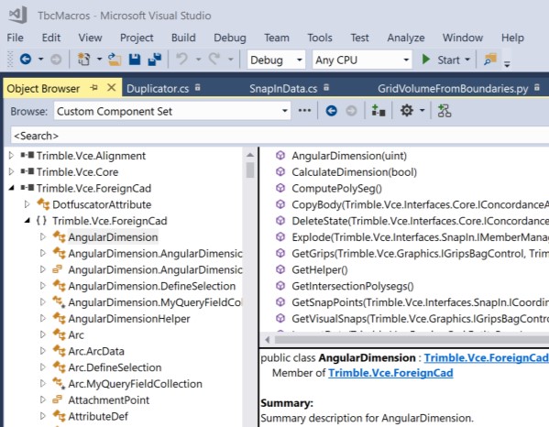549x427 pixels.
Task: Click the GetHelper() method icon
Action: 280,269
